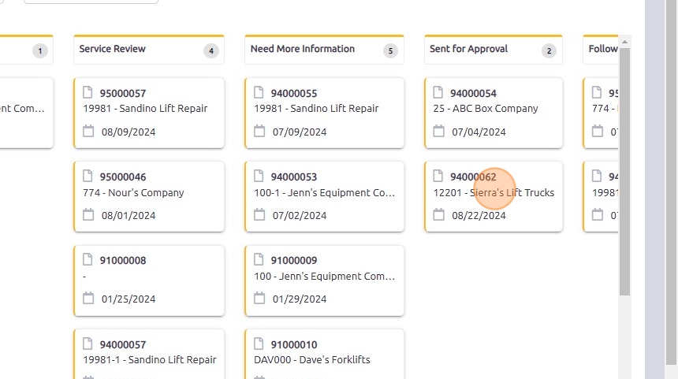Click the document icon beside 95000046
Viewport: 678px width, 379px height.
point(88,176)
